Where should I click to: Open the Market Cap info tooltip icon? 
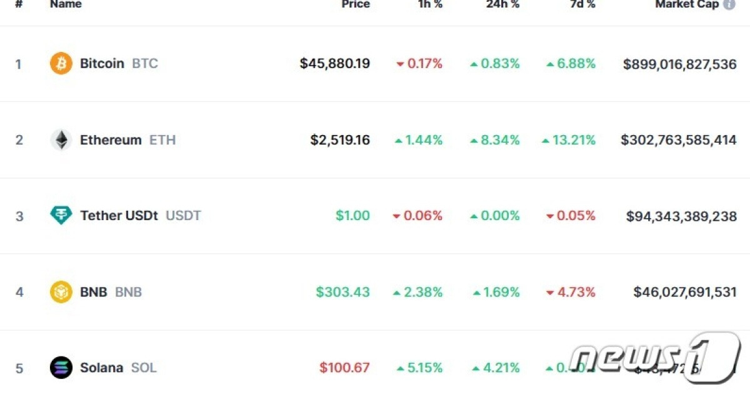[x=728, y=4]
